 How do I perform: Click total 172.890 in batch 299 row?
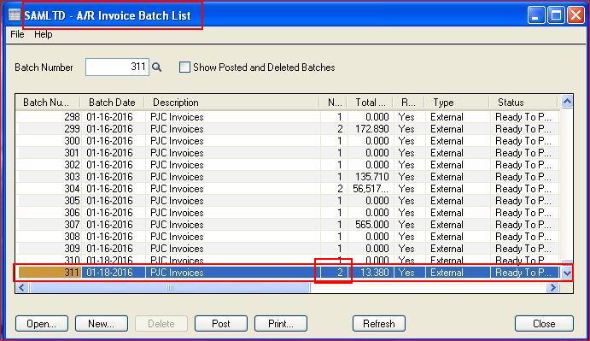point(371,129)
